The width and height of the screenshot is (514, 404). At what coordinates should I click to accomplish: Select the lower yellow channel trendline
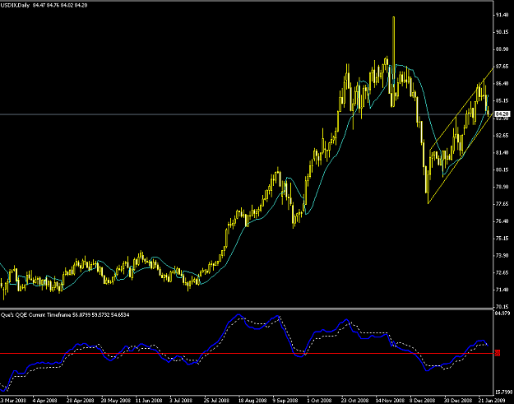point(461,160)
